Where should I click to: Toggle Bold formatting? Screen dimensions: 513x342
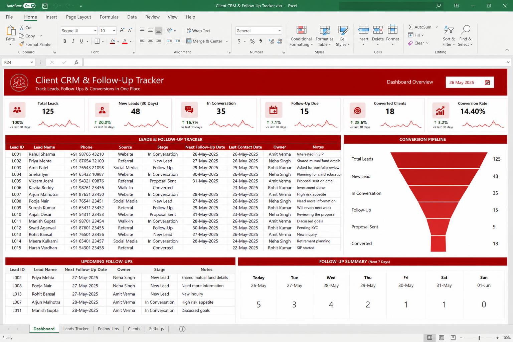coord(65,41)
